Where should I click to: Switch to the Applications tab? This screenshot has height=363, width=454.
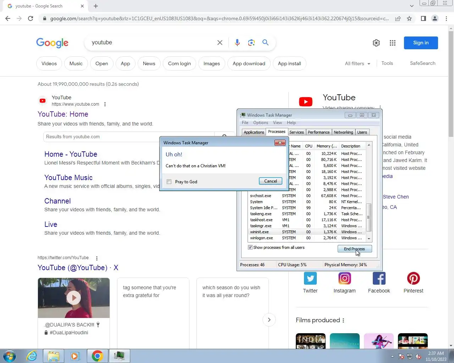click(254, 132)
